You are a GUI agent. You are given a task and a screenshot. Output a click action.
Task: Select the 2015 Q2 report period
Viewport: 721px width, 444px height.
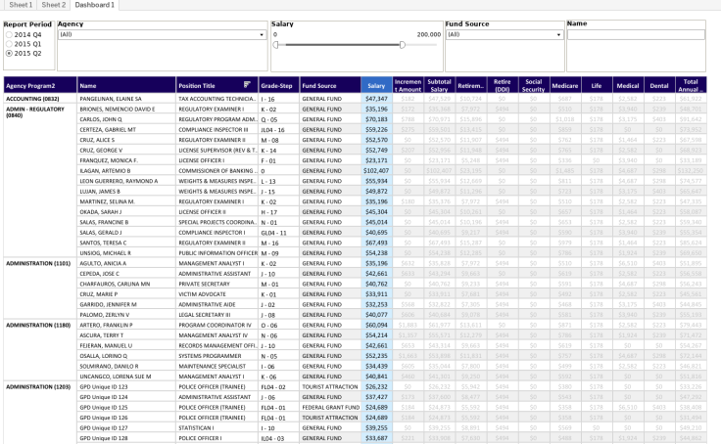8,53
